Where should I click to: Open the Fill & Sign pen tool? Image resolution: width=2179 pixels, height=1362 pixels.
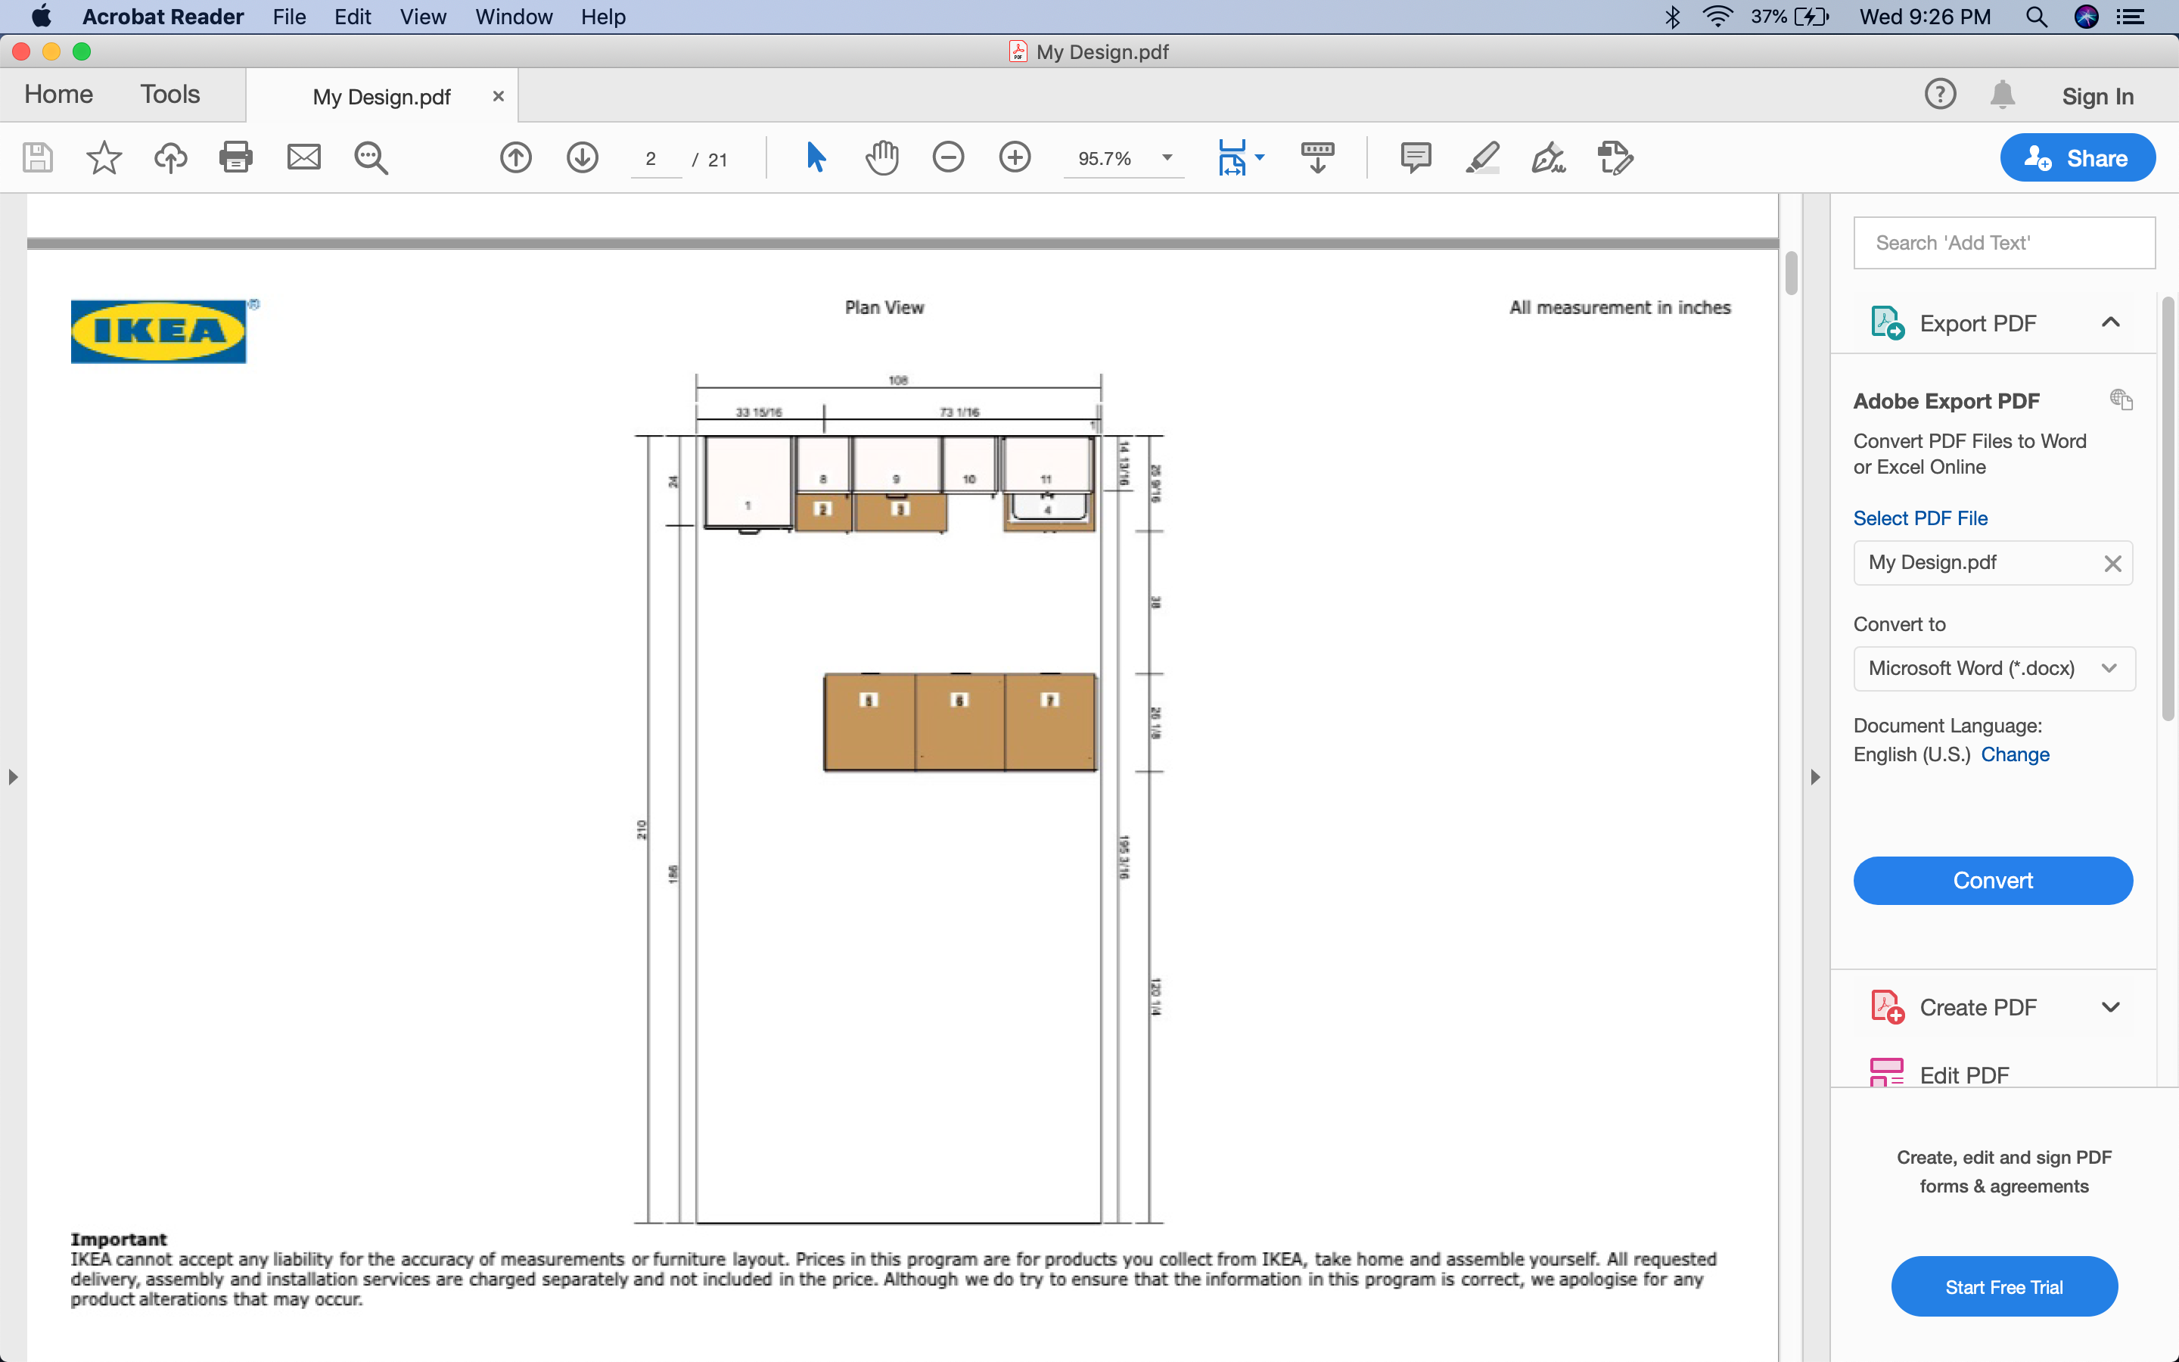tap(1549, 157)
